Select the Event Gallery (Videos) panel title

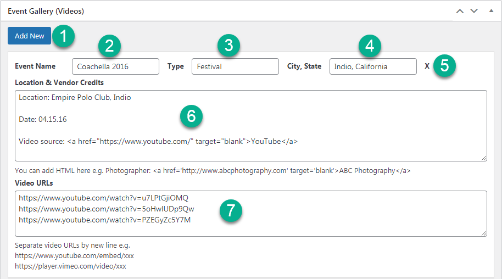click(x=46, y=11)
